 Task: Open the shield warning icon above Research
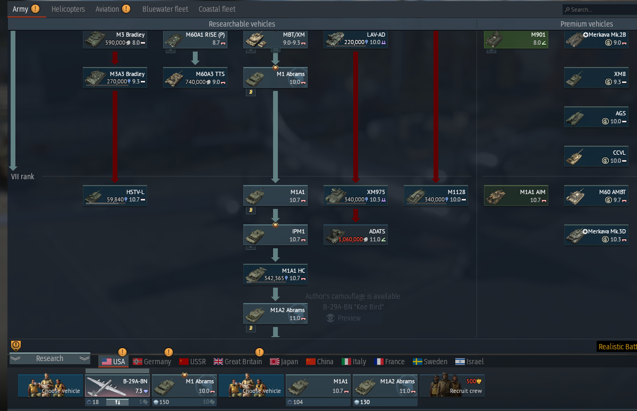click(x=16, y=346)
